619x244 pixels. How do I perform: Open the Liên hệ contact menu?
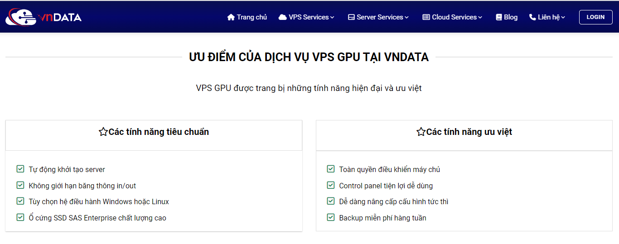549,17
